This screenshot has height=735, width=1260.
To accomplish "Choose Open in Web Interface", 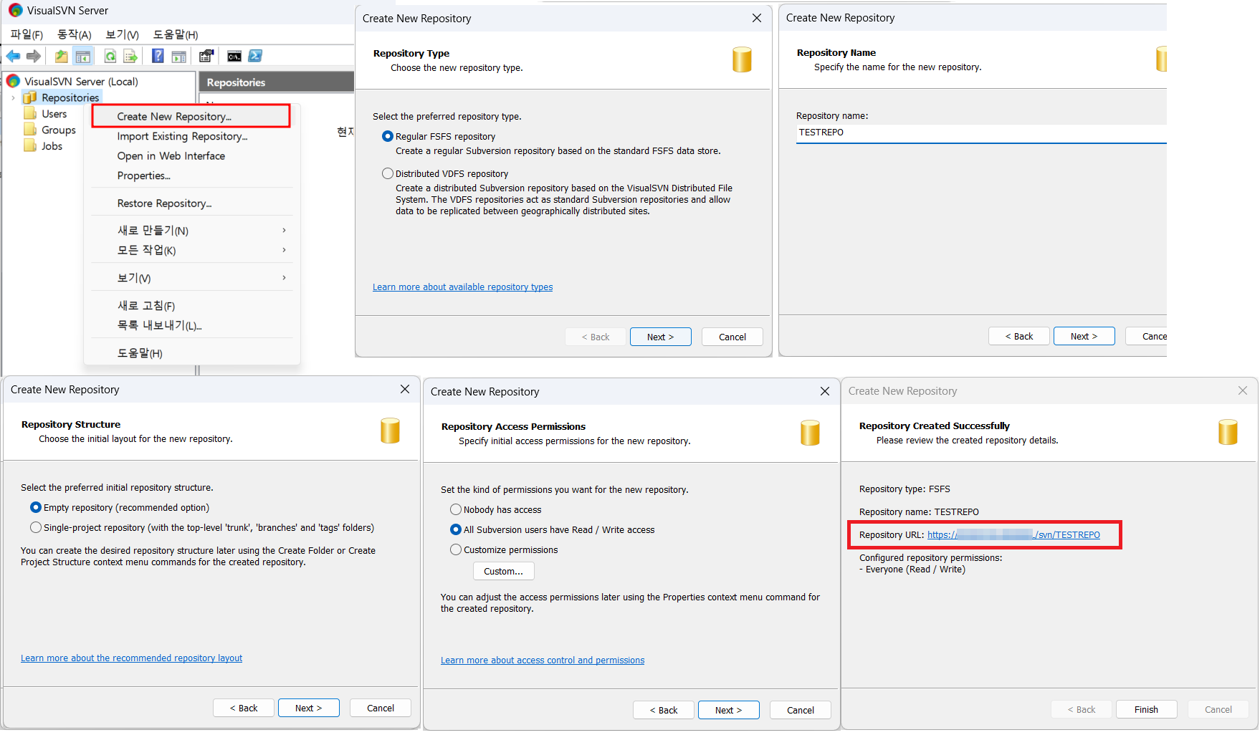I will pos(191,155).
